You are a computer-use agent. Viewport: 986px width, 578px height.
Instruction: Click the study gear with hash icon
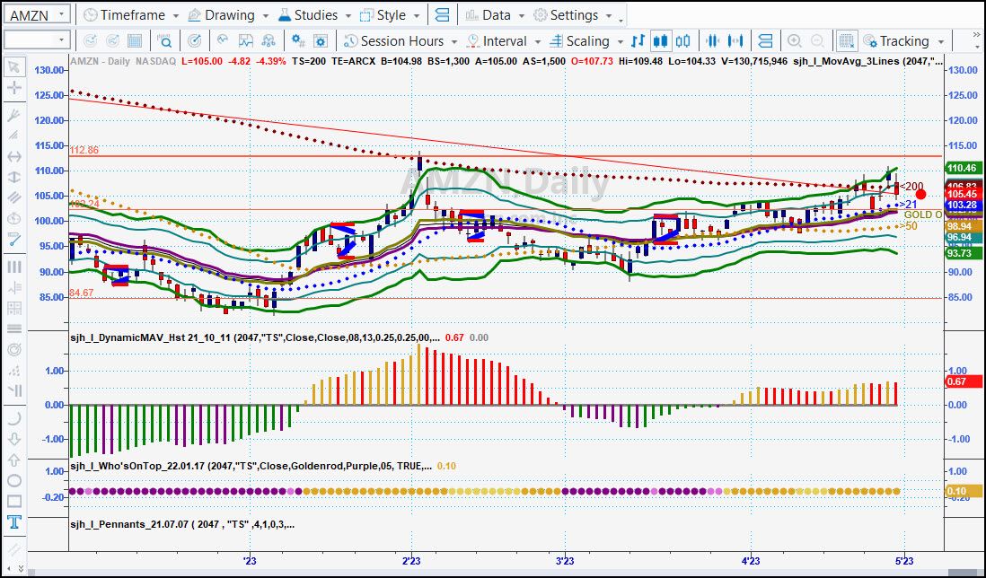(x=297, y=41)
